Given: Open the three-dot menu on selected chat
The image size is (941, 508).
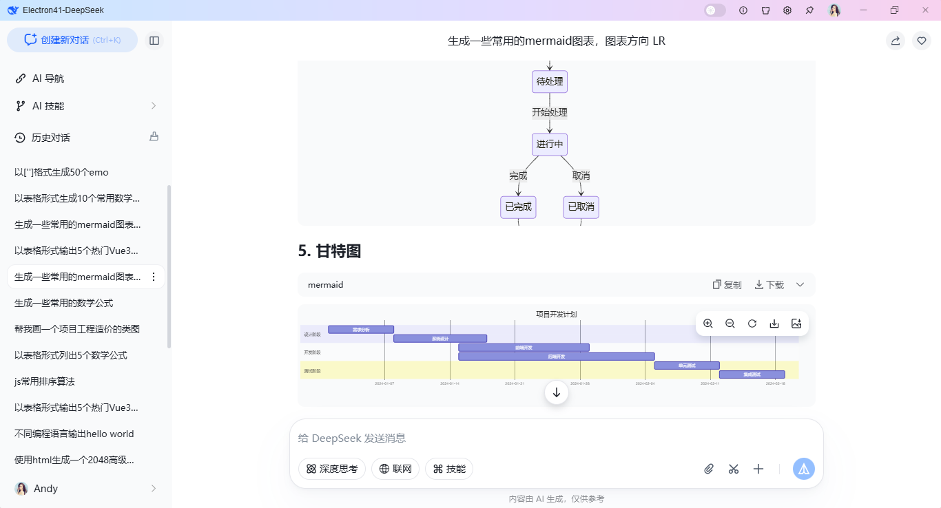Looking at the screenshot, I should click(154, 277).
